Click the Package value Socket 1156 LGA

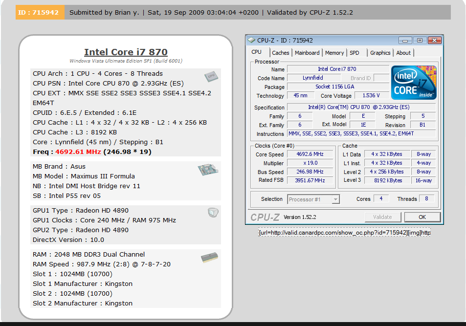(x=338, y=87)
